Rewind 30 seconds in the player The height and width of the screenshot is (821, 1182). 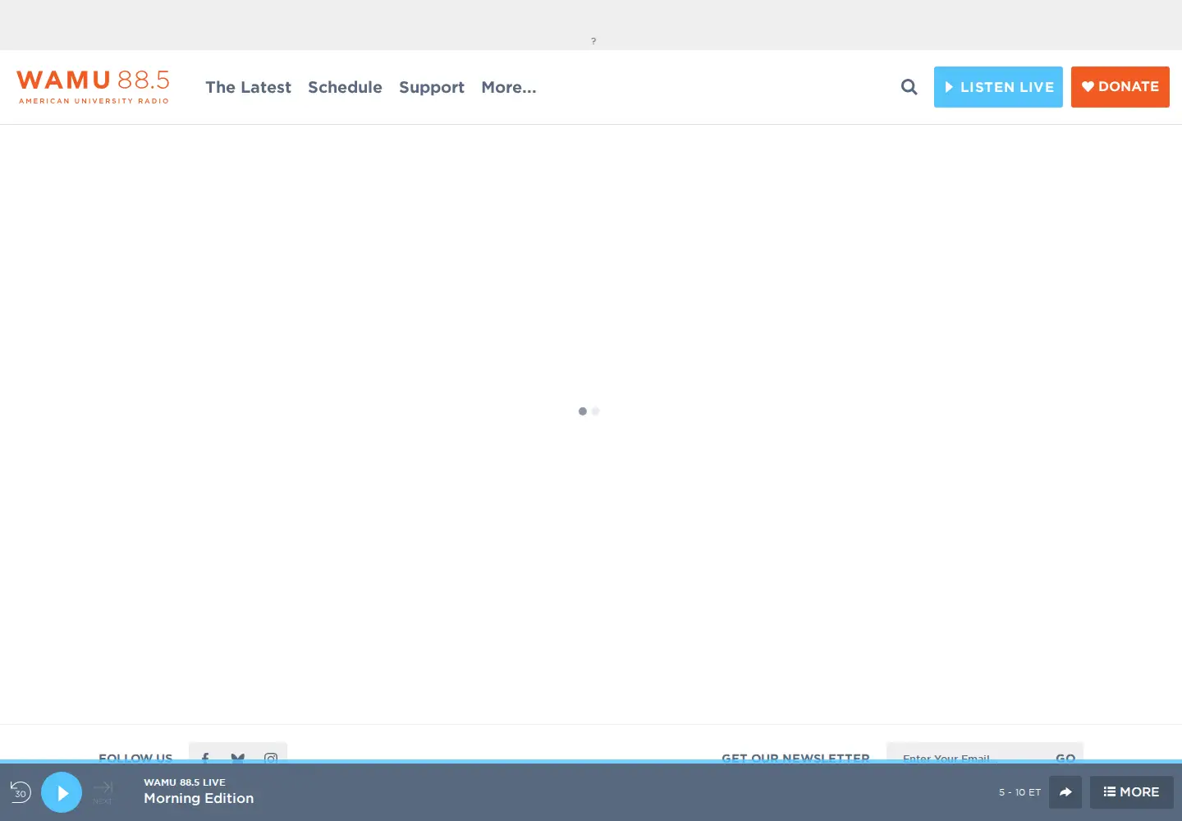21,792
